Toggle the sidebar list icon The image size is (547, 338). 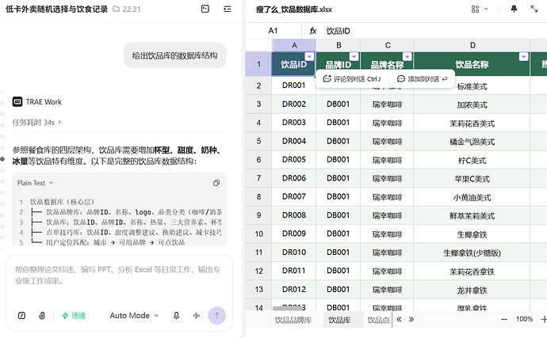(228, 9)
